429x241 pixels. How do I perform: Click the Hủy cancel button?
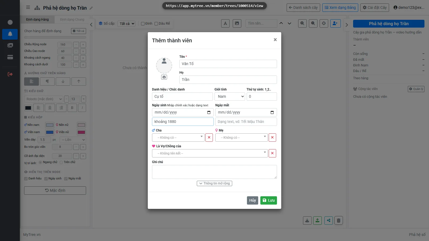pos(253,200)
